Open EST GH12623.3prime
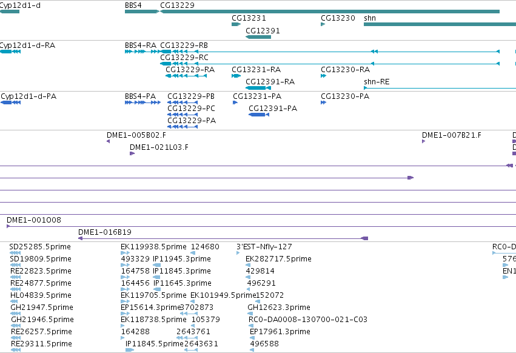516x353 pixels. 250,314
